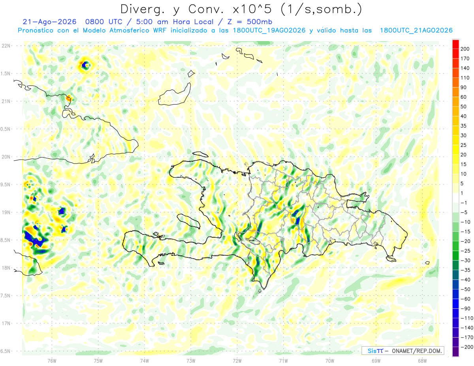Click the white band between 1 and -1
Screen dimensions: 474x366
[455, 198]
